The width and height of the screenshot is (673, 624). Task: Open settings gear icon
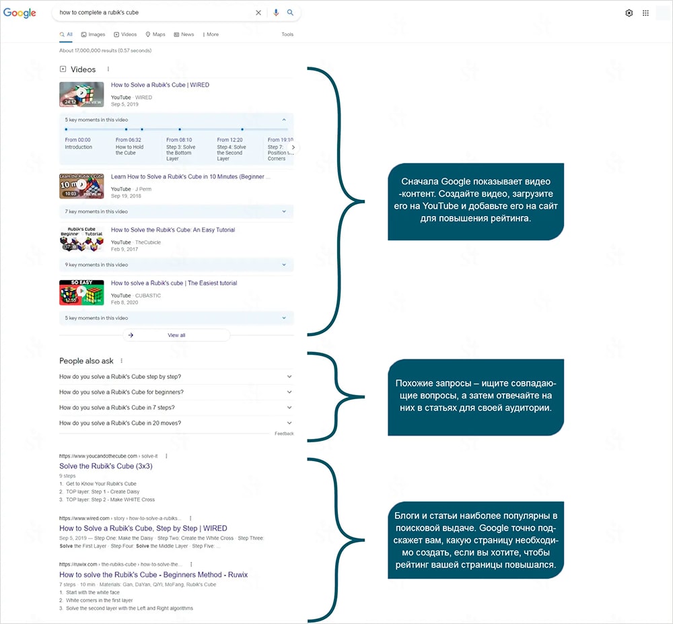[x=629, y=13]
